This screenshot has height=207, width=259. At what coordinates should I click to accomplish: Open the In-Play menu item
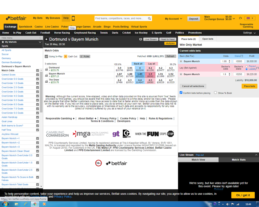pyautogui.click(x=17, y=33)
